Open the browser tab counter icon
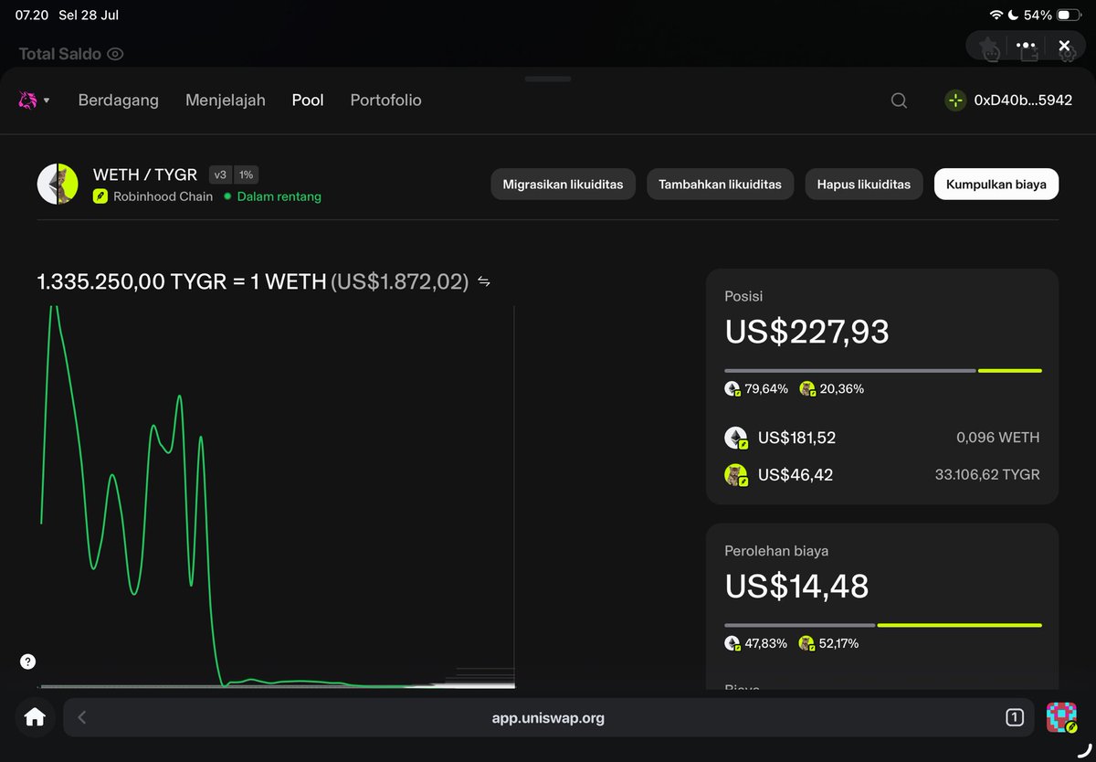Screen dimensions: 1096x762 (x=1014, y=717)
